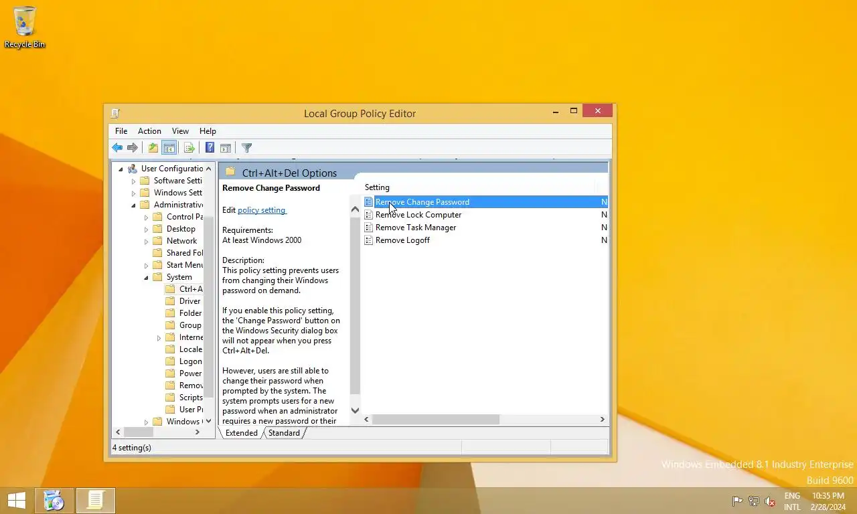
Task: Click the Up one level folder icon
Action: [153, 148]
